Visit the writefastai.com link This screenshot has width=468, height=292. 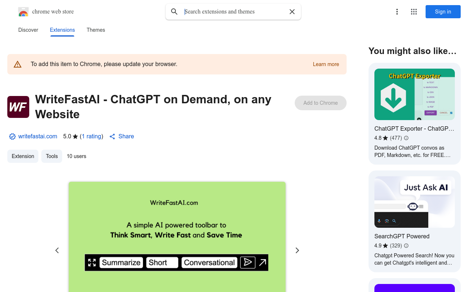(38, 136)
